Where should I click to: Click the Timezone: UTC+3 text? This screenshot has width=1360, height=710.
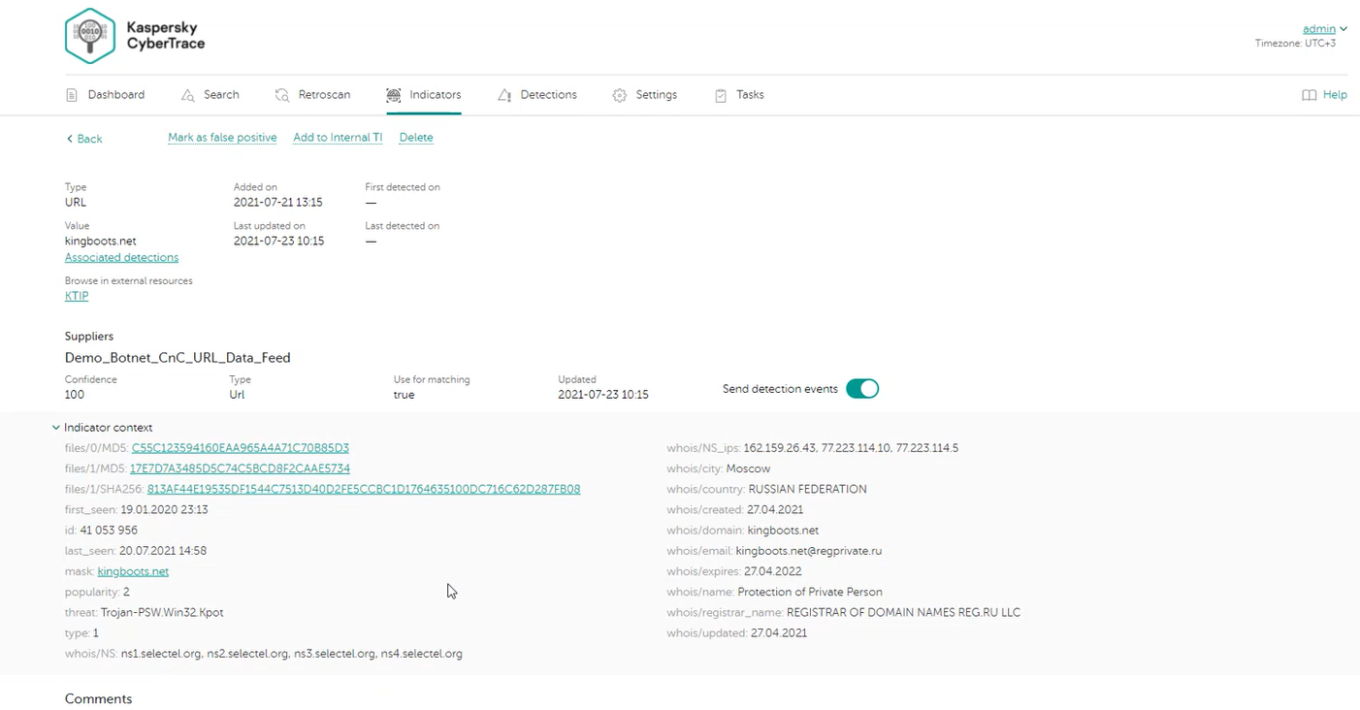(x=1295, y=44)
